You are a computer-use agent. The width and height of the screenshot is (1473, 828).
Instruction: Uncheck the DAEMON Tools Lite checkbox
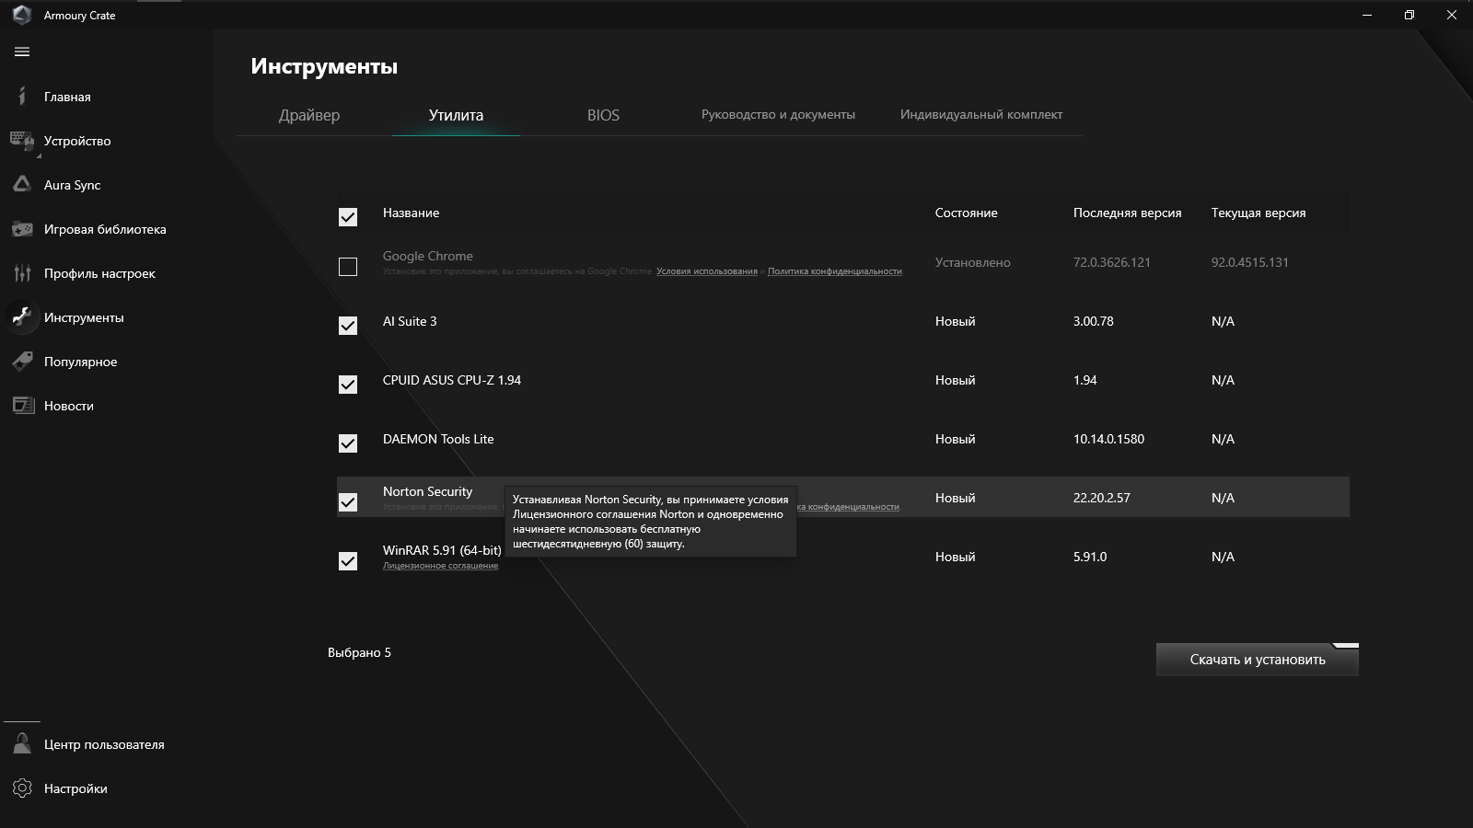(x=348, y=443)
